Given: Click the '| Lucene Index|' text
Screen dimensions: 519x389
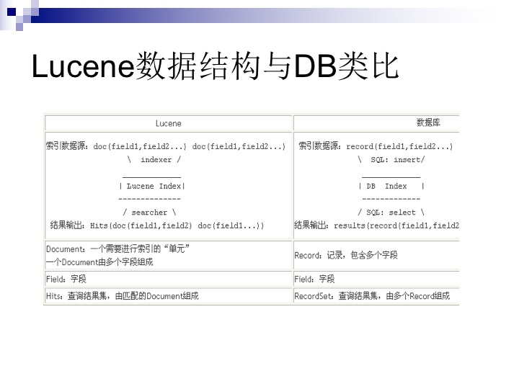Looking at the screenshot, I should pos(152,187).
